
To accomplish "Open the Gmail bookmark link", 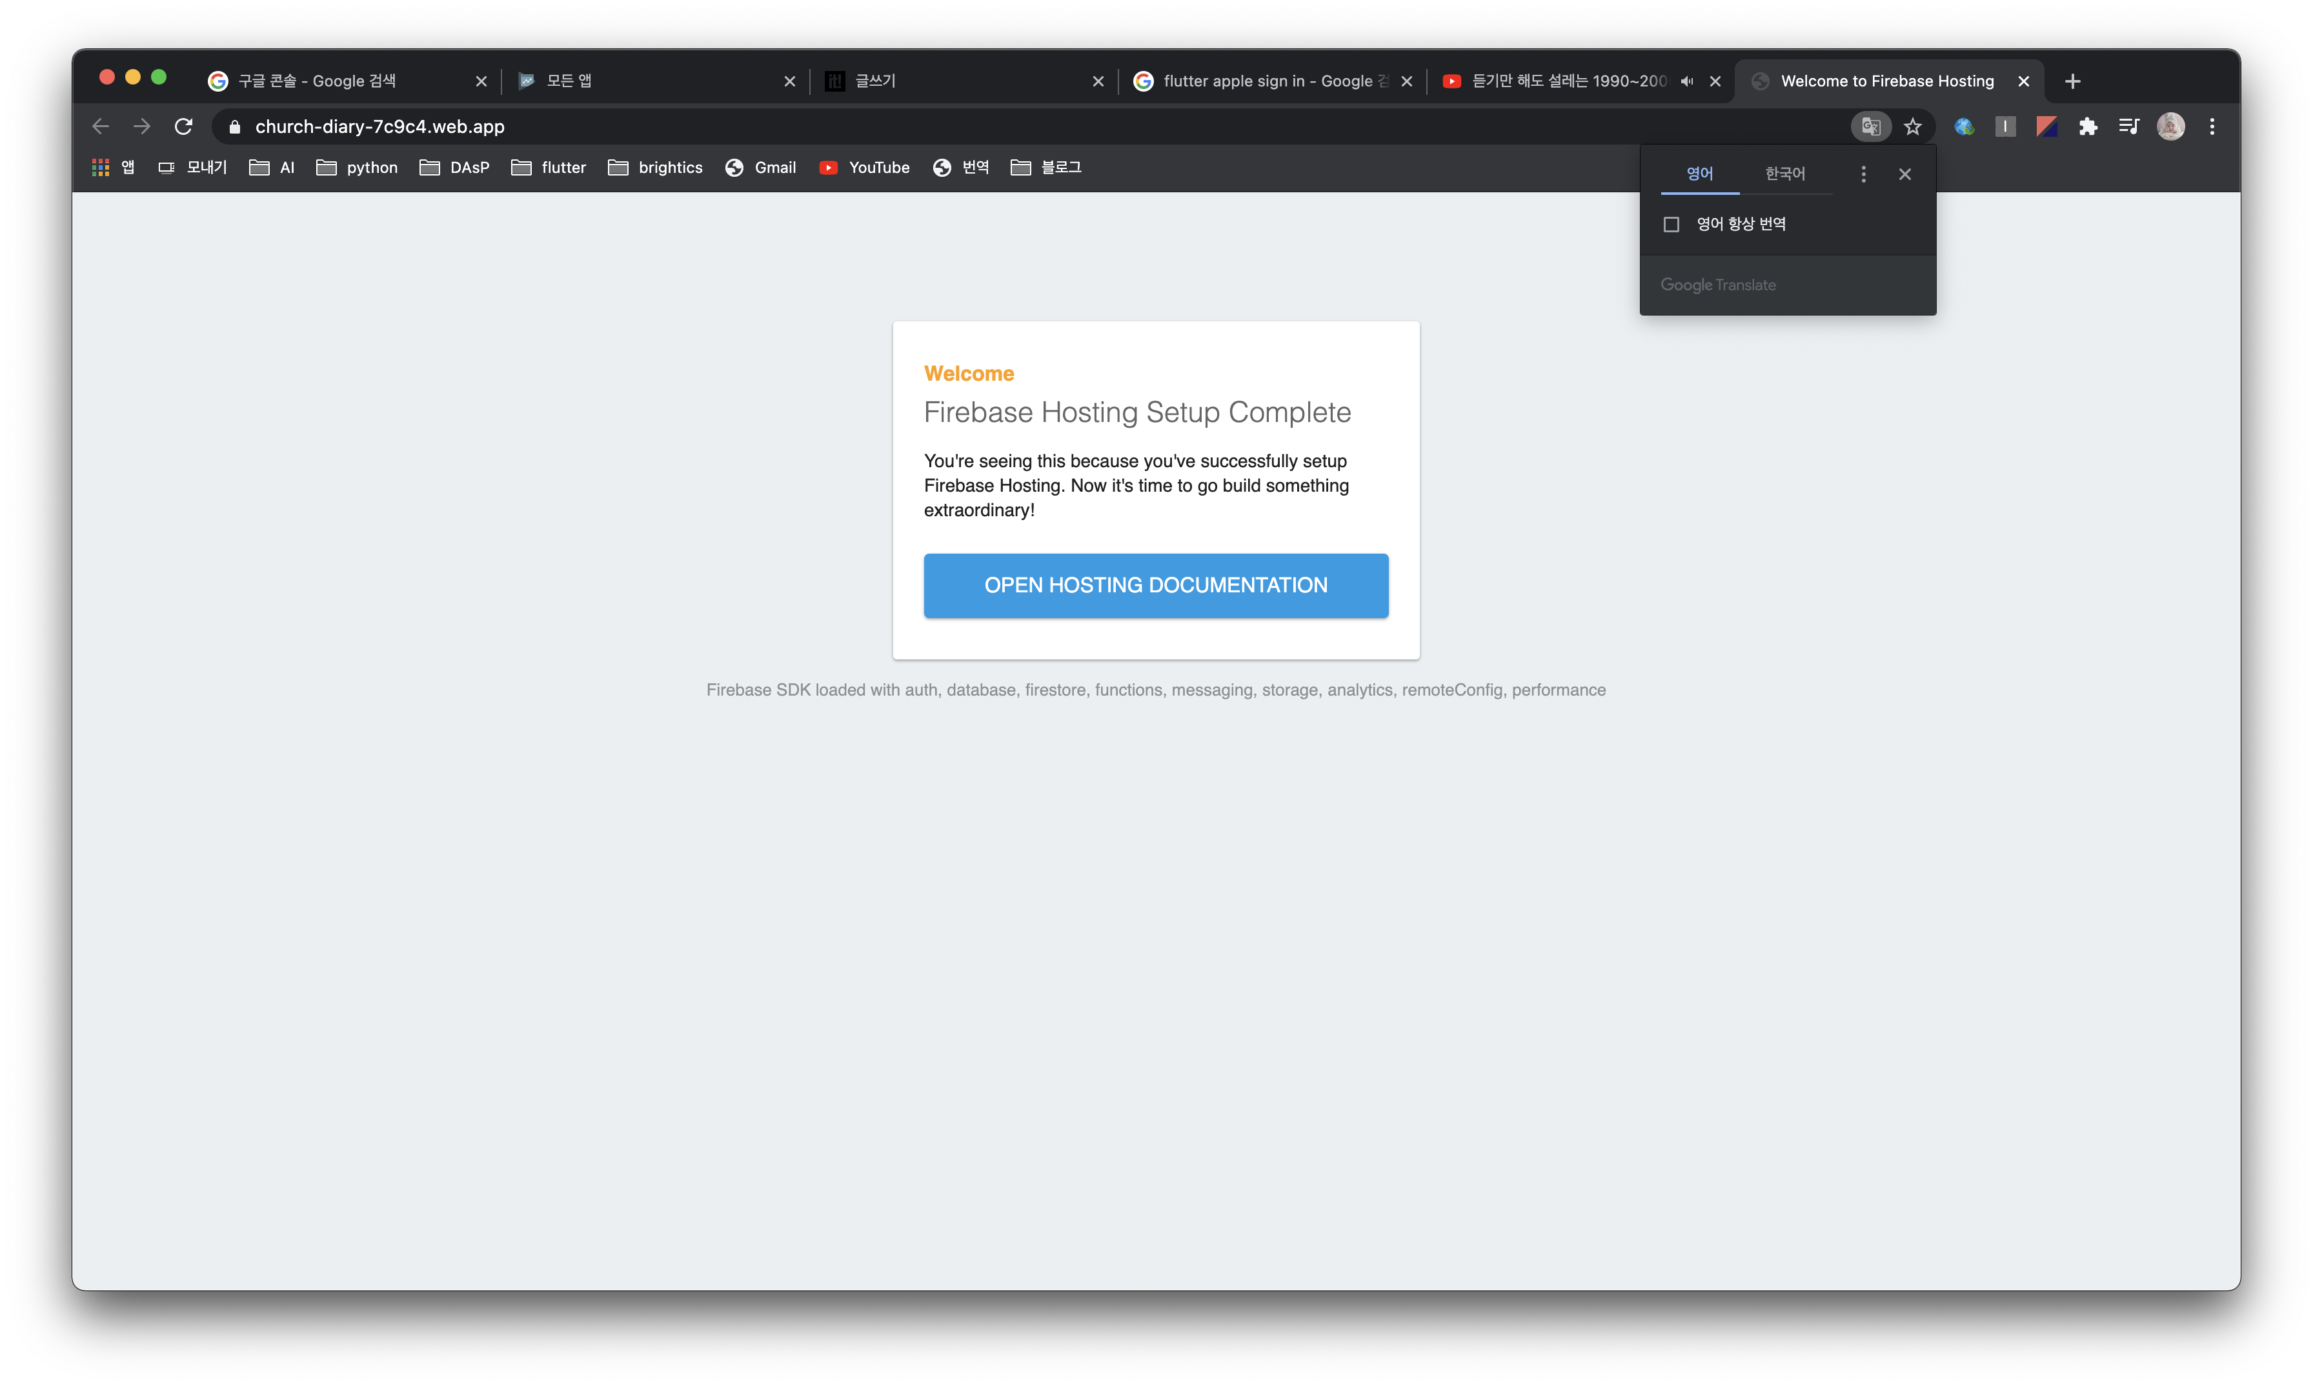I will coord(760,167).
